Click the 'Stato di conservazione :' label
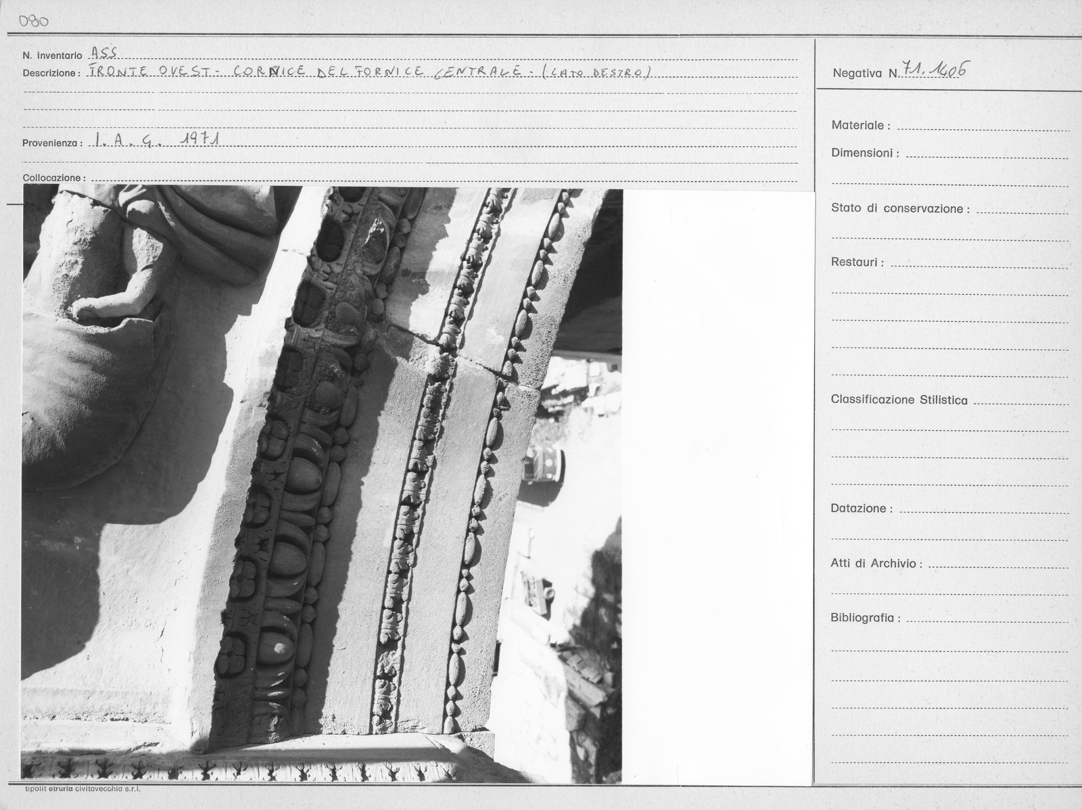This screenshot has width=1082, height=810. 900,209
